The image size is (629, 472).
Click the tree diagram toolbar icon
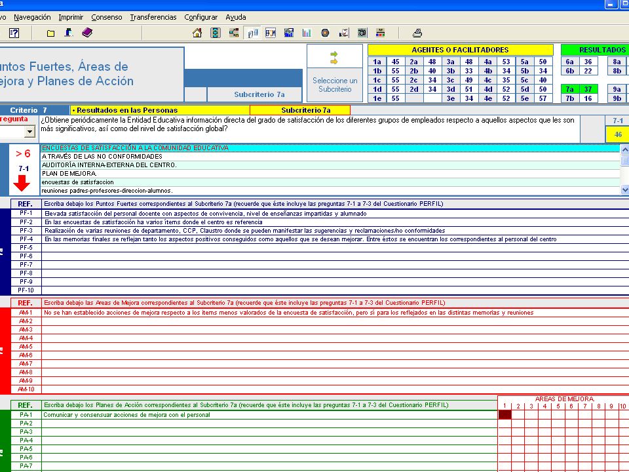click(x=234, y=33)
